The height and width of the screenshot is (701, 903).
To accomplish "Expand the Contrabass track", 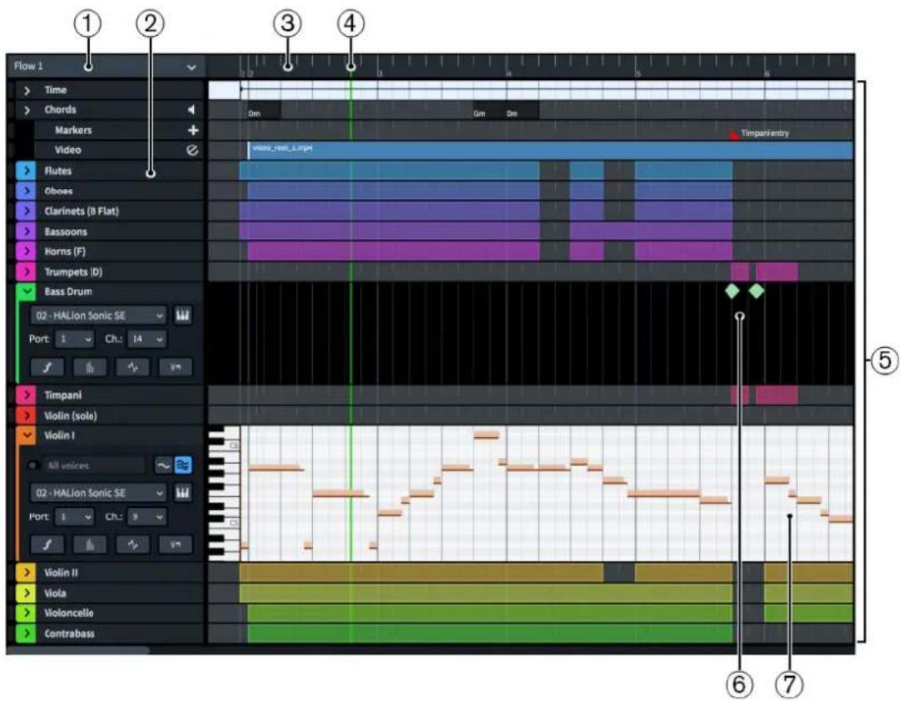I will 27,633.
